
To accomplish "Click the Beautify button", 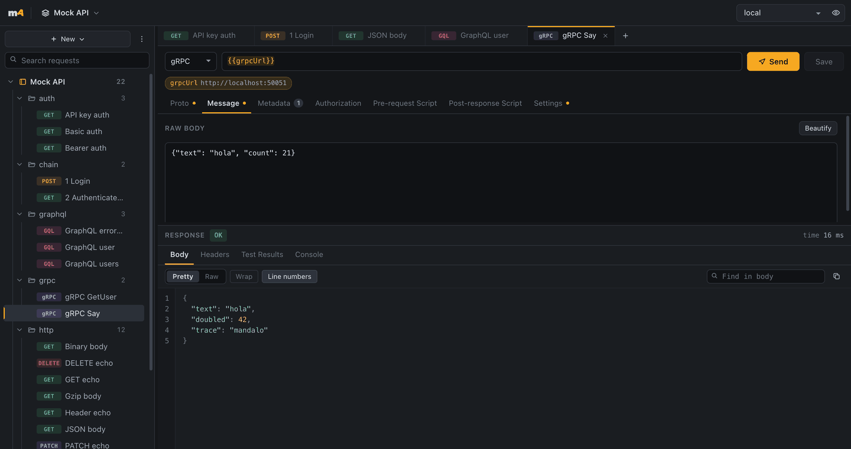I will (817, 128).
